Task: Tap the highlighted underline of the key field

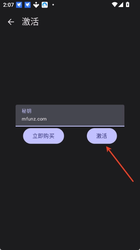Action: point(70,126)
